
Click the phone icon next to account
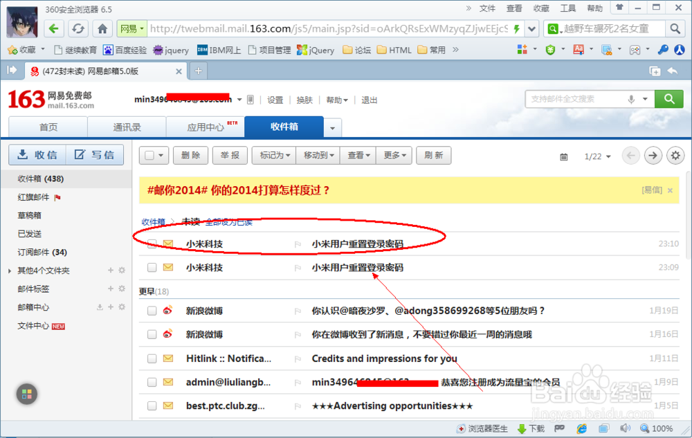point(251,100)
